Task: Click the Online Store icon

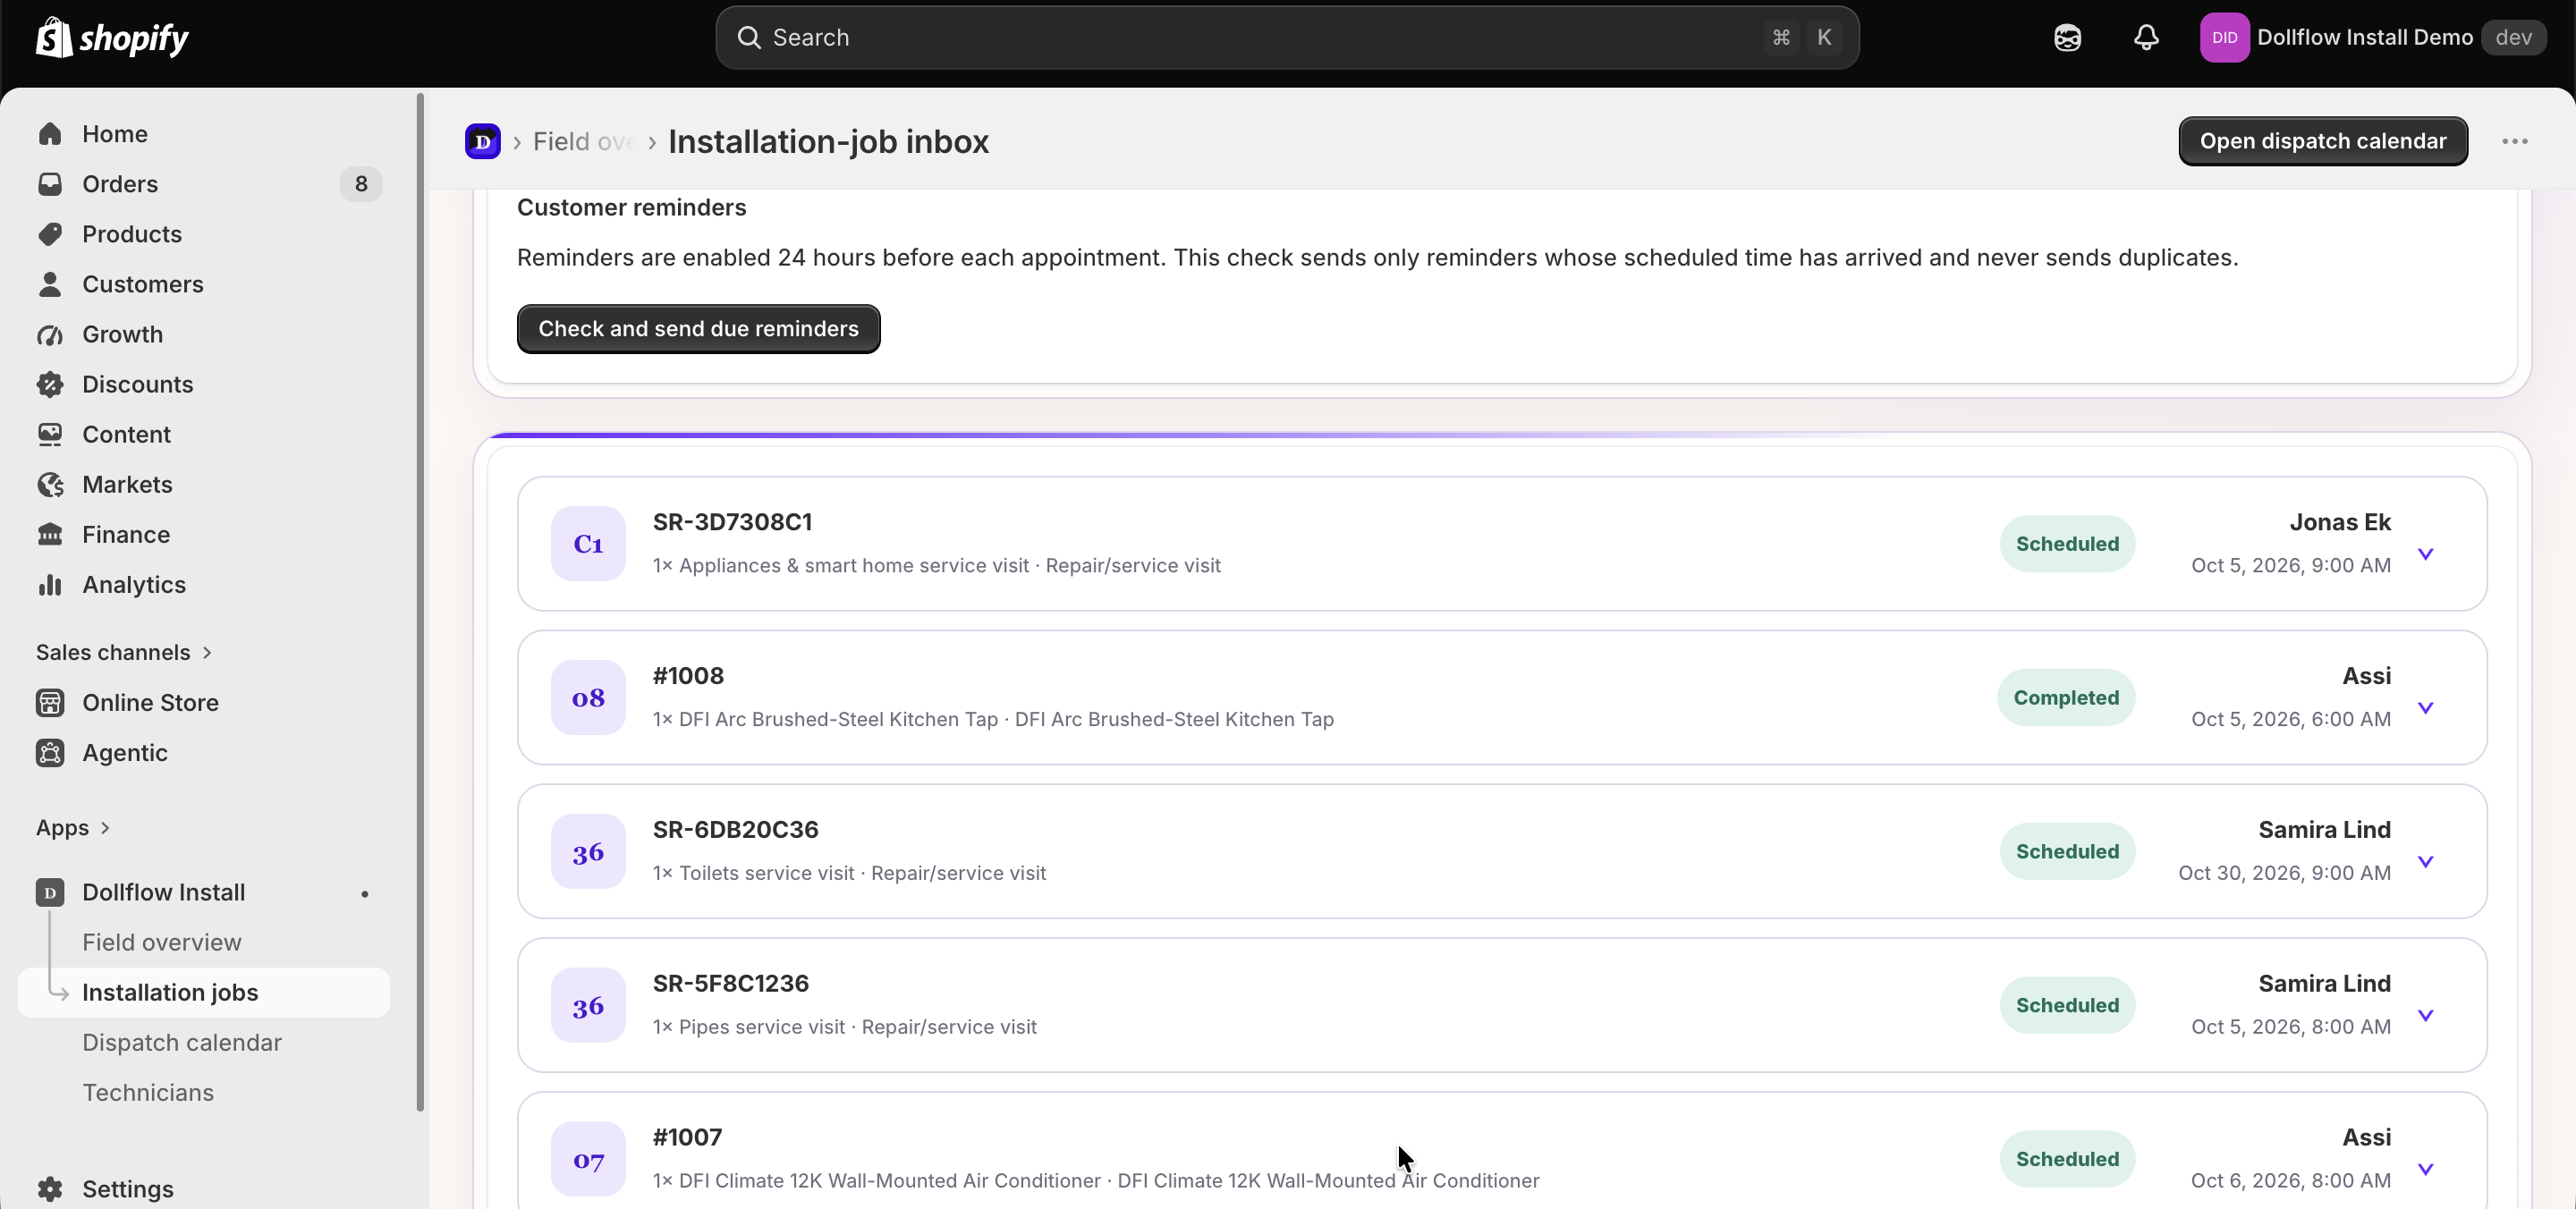Action: click(x=50, y=702)
